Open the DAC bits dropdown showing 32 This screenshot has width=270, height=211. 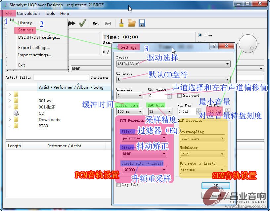[160, 111]
